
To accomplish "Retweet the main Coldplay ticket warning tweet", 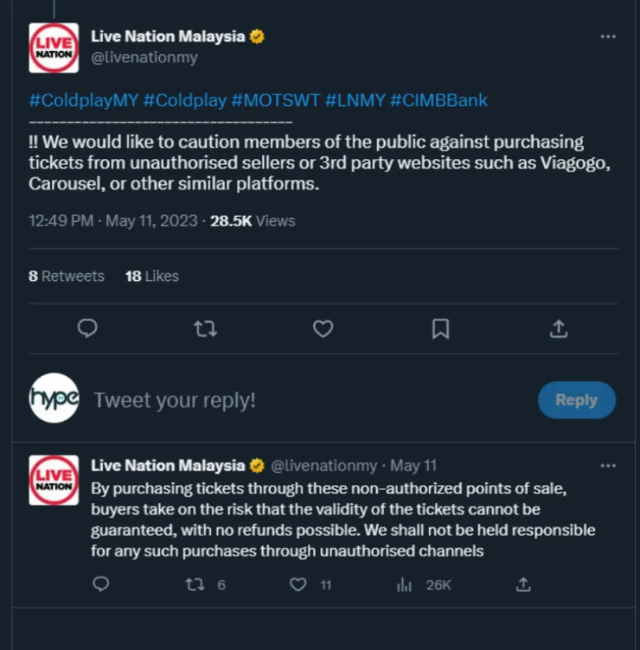I will pos(206,329).
